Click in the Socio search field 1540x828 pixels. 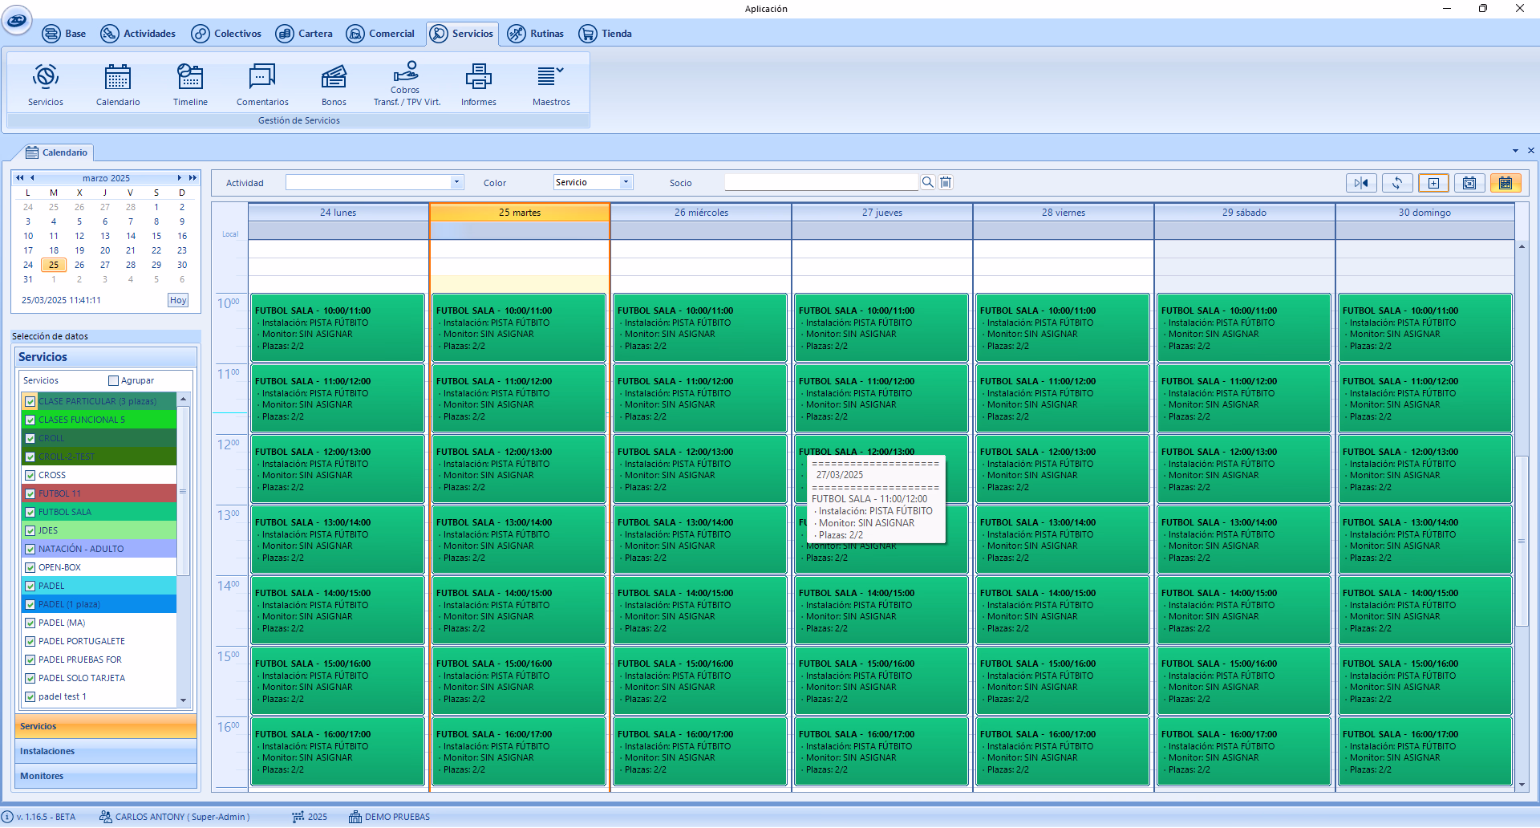(821, 183)
